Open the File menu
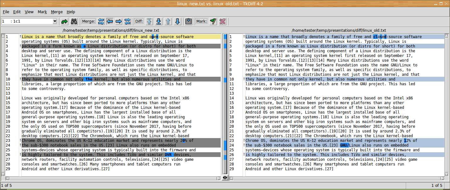The image size is (450, 190). [x=6, y=12]
